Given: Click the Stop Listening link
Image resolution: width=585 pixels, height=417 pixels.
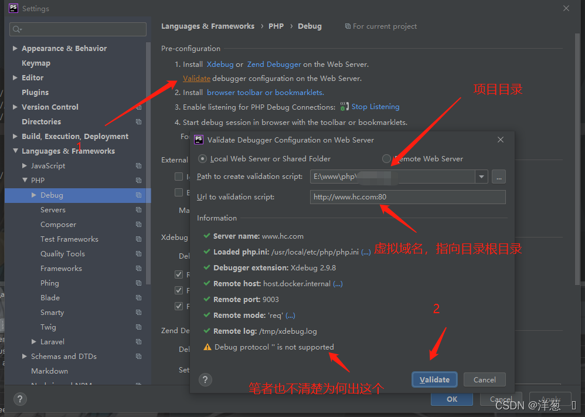Looking at the screenshot, I should (375, 107).
